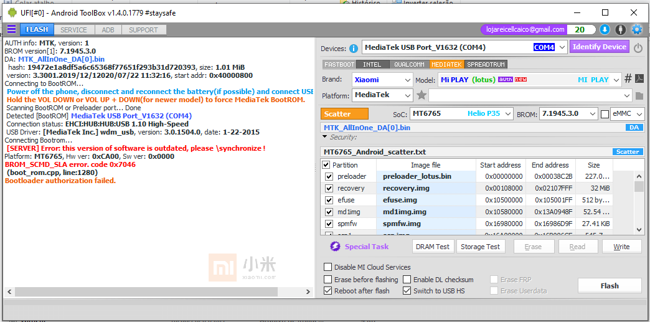Expand the Security section

click(324, 137)
